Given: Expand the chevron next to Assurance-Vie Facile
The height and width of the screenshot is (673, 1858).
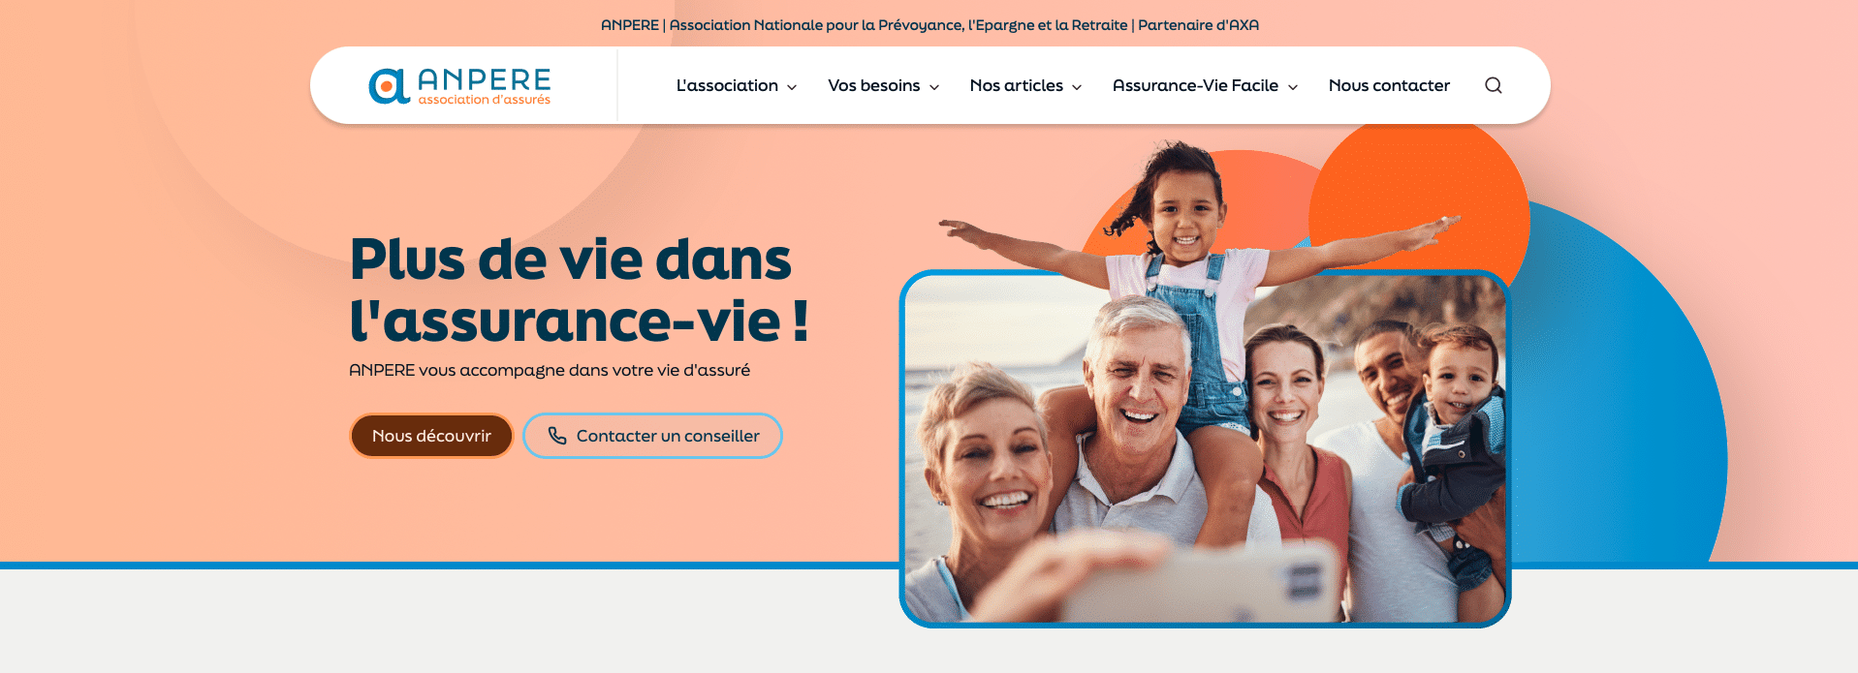Looking at the screenshot, I should pyautogui.click(x=1293, y=87).
